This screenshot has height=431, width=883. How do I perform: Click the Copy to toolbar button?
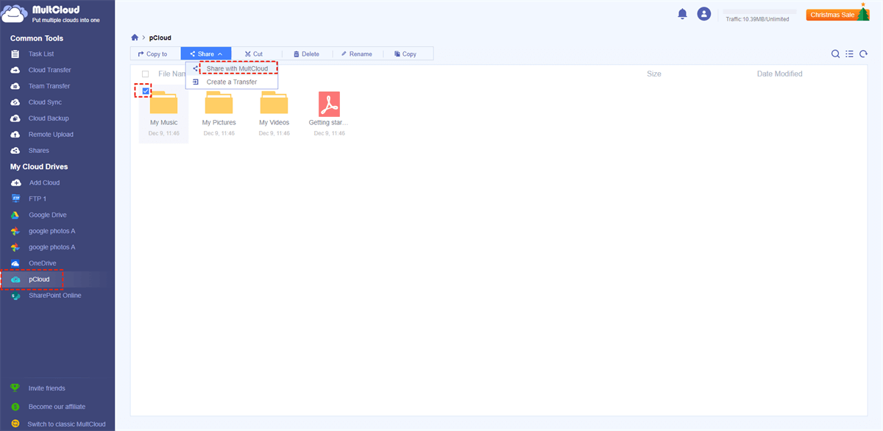point(152,54)
